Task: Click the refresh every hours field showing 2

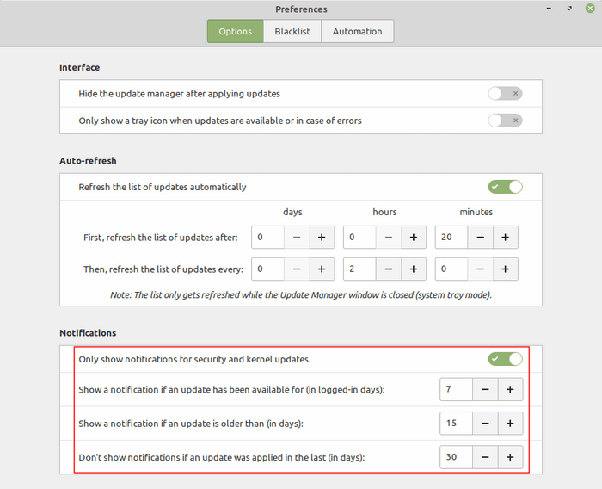Action: [x=359, y=269]
